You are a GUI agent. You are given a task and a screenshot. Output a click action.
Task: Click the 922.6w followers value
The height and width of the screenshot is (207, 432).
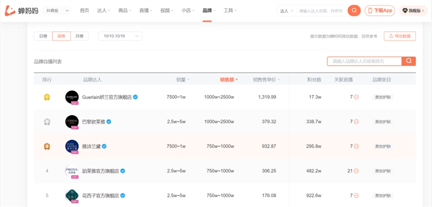[x=314, y=196]
